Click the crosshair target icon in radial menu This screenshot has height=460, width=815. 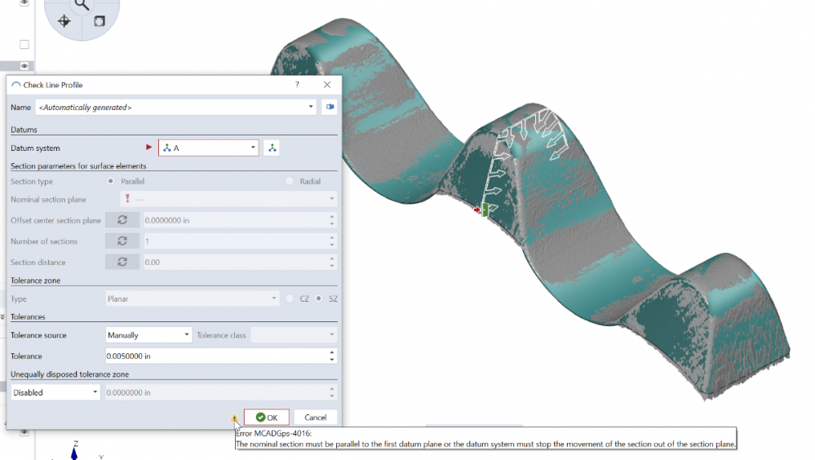(x=65, y=20)
